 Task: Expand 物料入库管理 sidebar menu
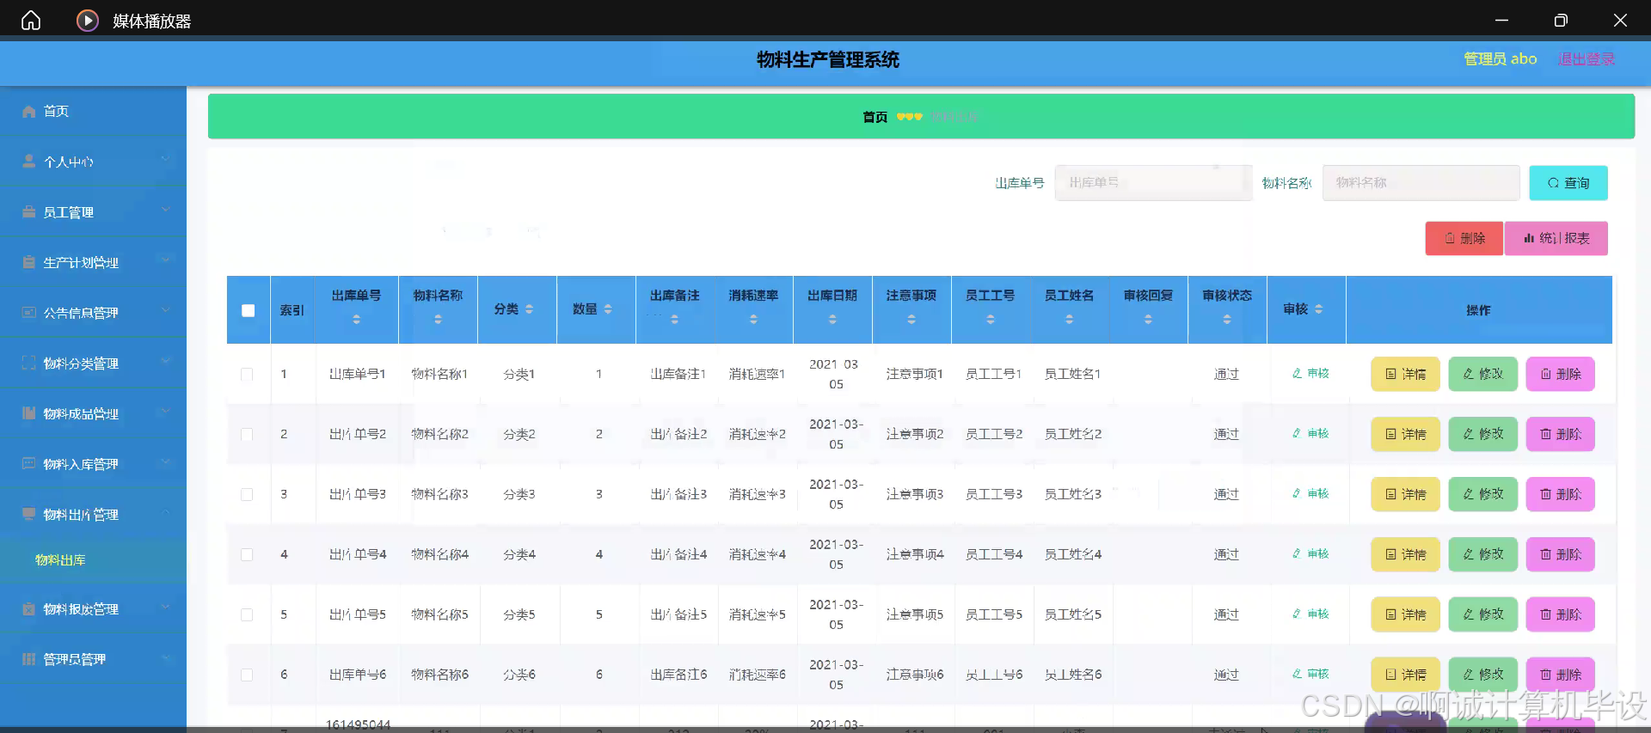[x=93, y=464]
